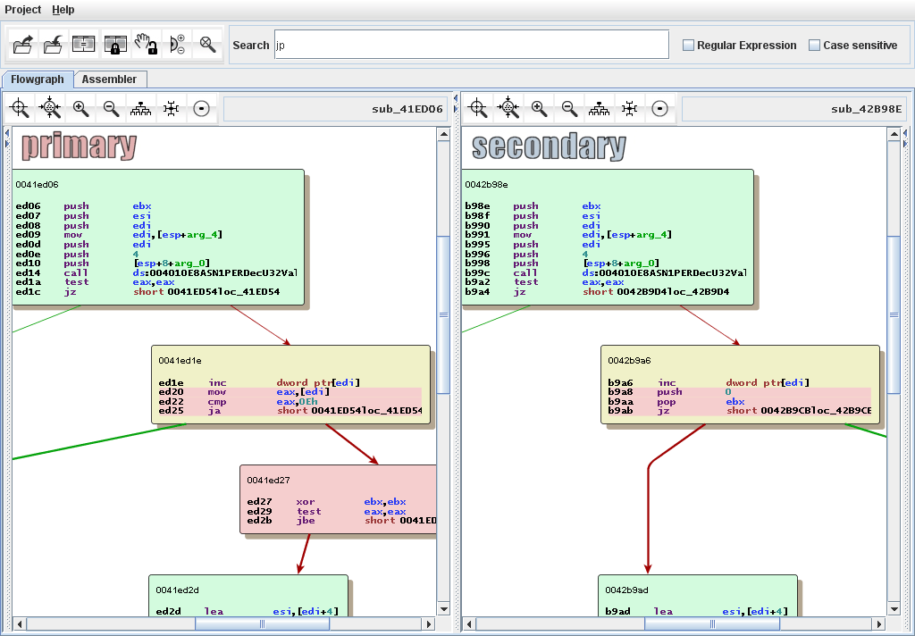Image resolution: width=915 pixels, height=636 pixels.
Task: Click the circular layout icon in primary pane
Action: coord(169,108)
